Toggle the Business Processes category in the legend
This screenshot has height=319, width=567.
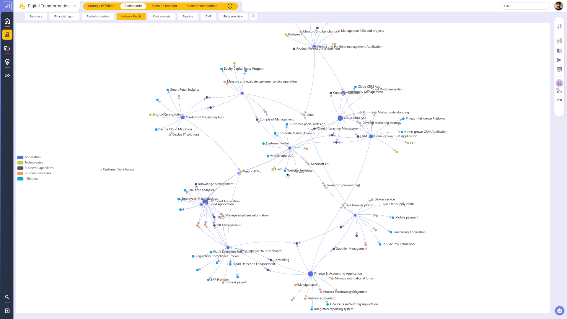tap(20, 173)
